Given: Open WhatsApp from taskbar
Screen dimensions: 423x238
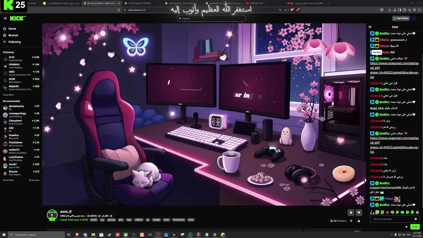Looking at the screenshot, I should (x=190, y=235).
